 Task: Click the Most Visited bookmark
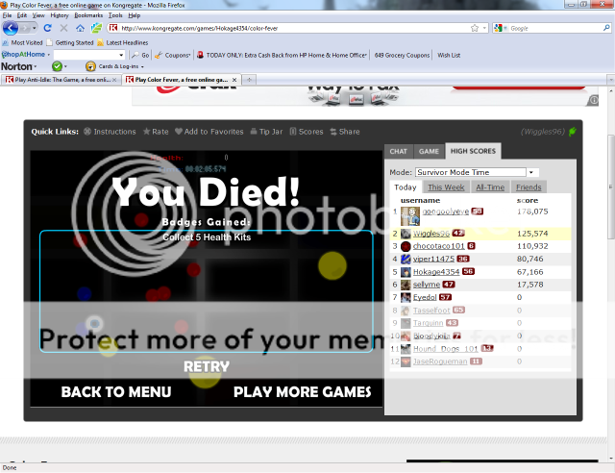pyautogui.click(x=22, y=42)
